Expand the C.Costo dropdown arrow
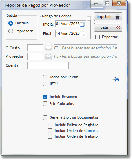Image resolution: width=132 pixels, height=160 pixels. point(48,48)
